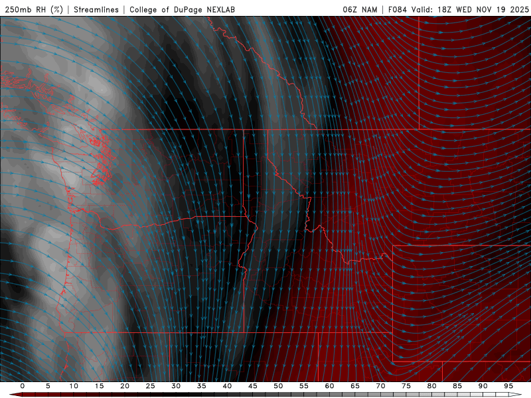
Task: Click the color bar label "95"
Action: pyautogui.click(x=508, y=386)
